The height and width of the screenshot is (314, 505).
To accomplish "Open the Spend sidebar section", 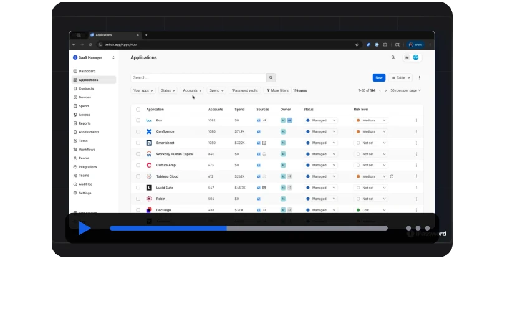I will tap(84, 106).
